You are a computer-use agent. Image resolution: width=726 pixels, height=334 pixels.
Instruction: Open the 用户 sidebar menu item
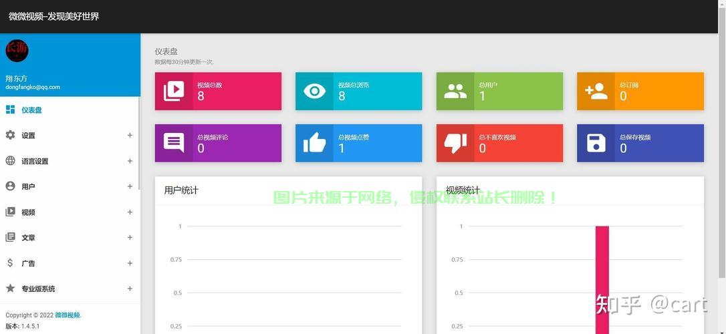[70, 186]
